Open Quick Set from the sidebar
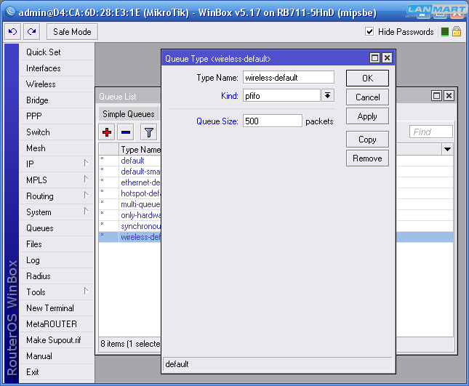 pos(57,52)
